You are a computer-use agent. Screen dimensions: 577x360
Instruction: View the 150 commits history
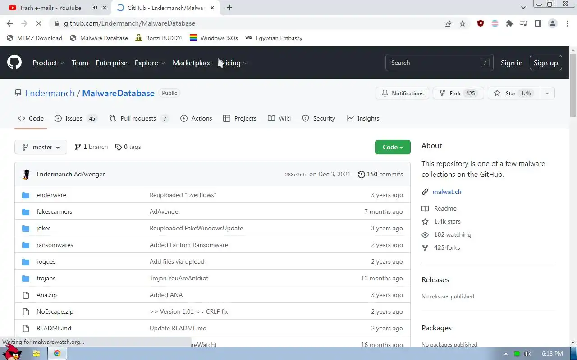click(x=380, y=175)
